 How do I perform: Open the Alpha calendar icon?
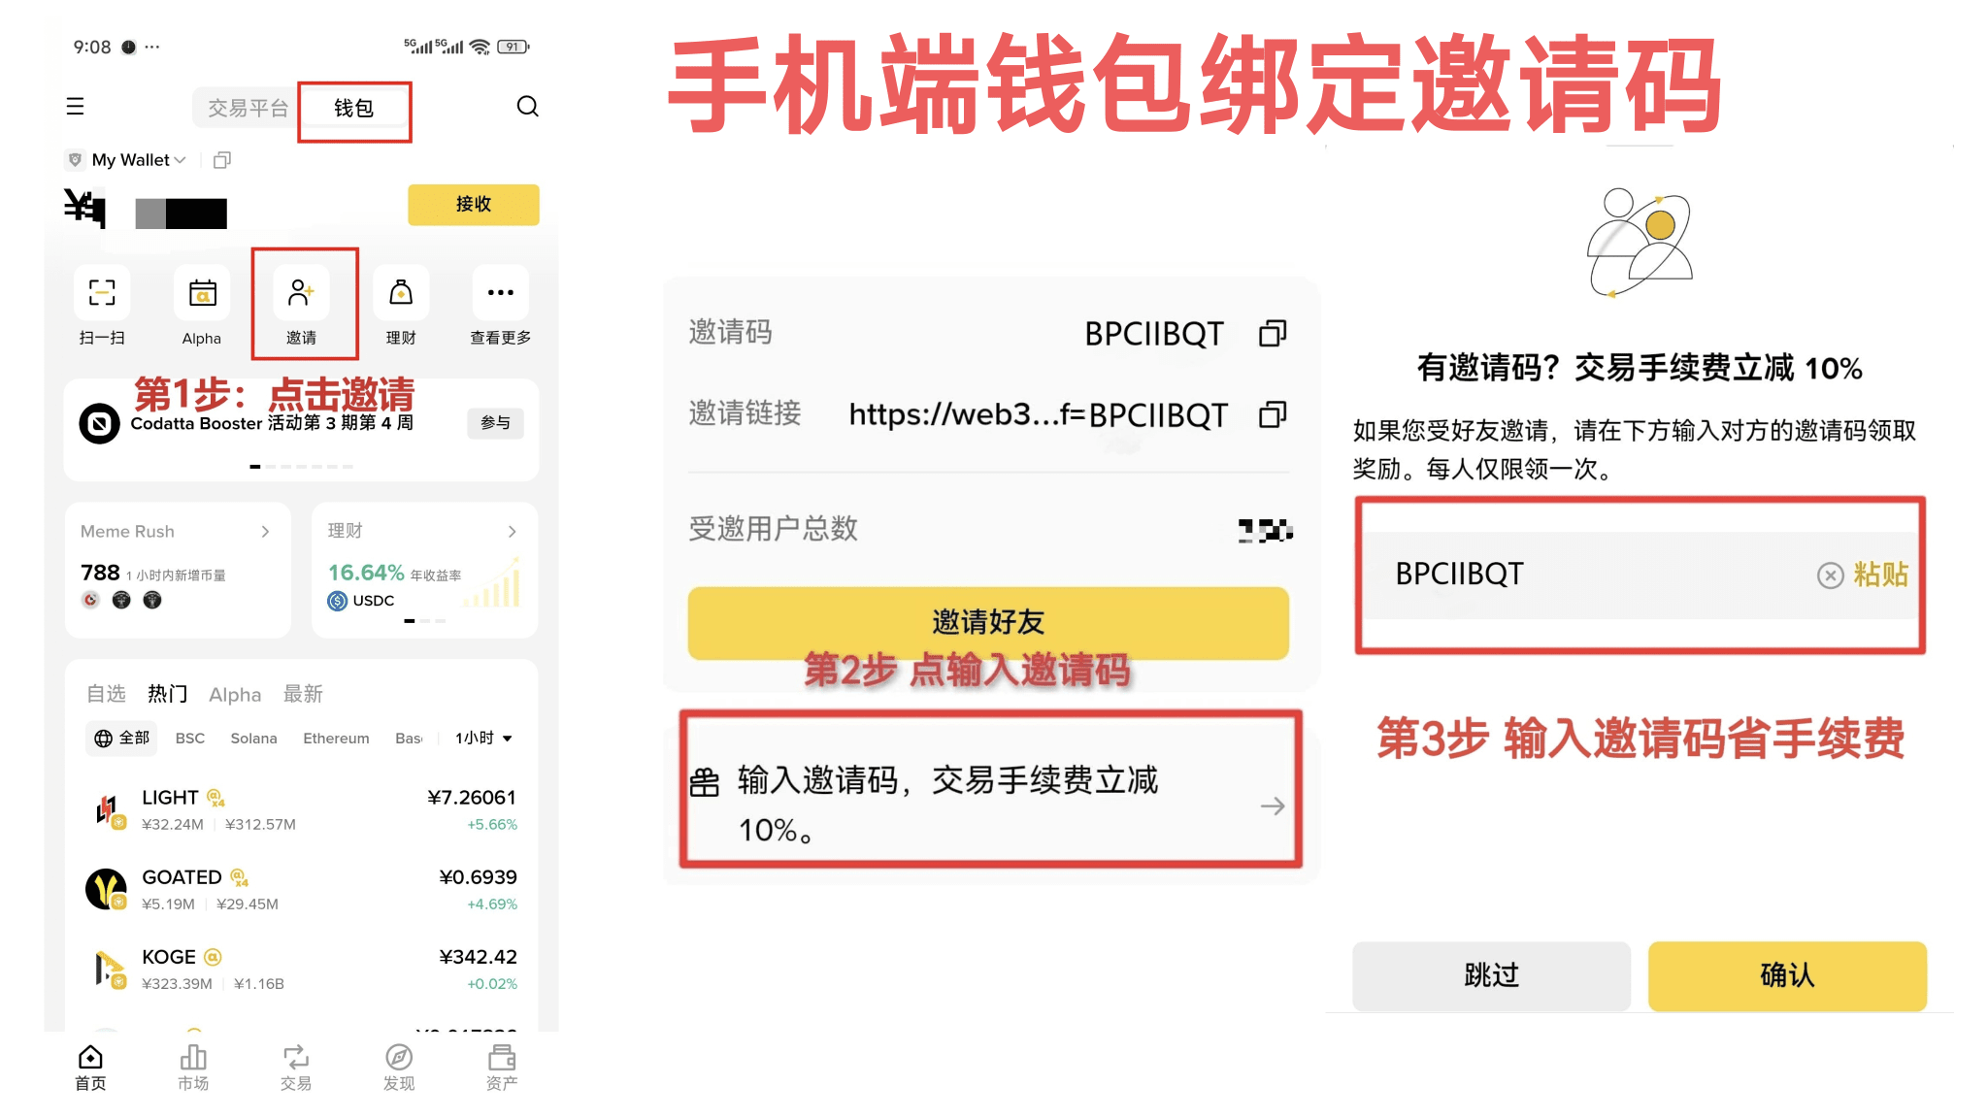pos(202,293)
